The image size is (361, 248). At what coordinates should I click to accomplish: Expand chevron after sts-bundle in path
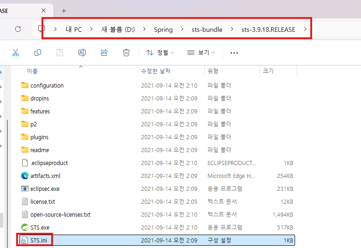coord(232,29)
